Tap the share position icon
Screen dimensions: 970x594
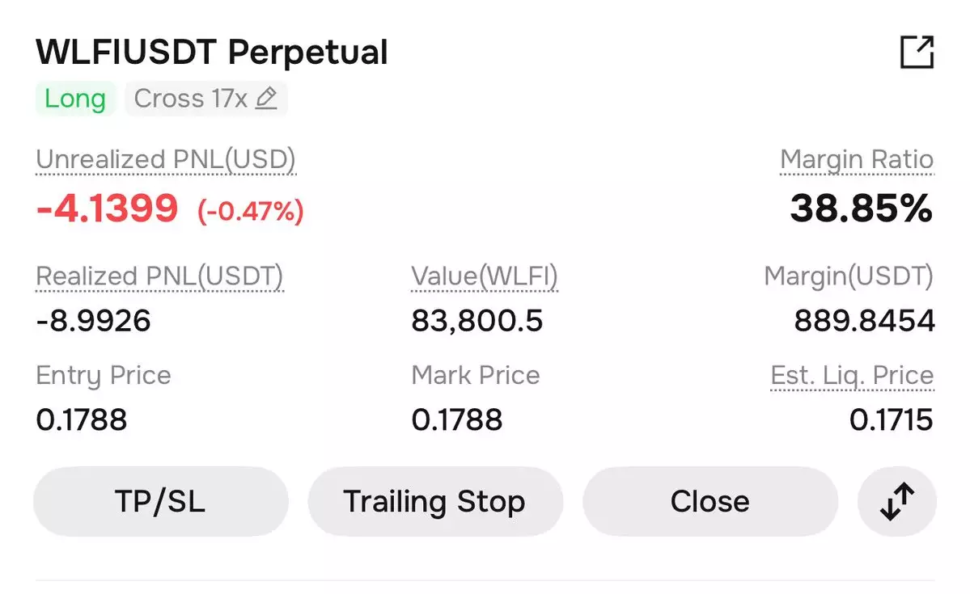(917, 53)
